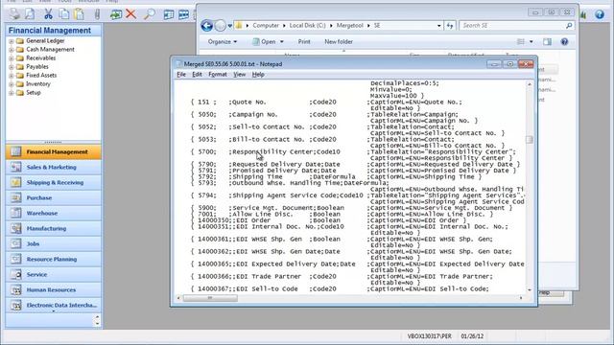Click the list view icon in toolbar

point(169,14)
